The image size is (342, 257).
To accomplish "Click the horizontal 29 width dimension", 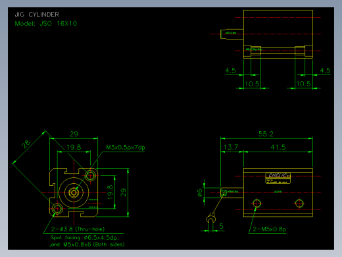I will (x=74, y=134).
